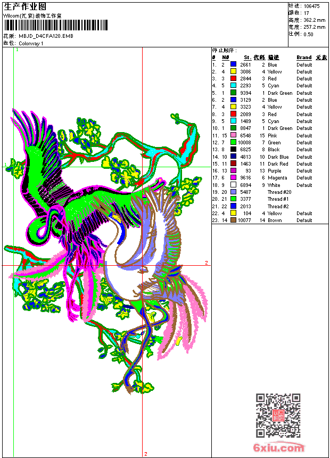Click the Brand column header
This screenshot has height=458, width=330.
(304, 58)
